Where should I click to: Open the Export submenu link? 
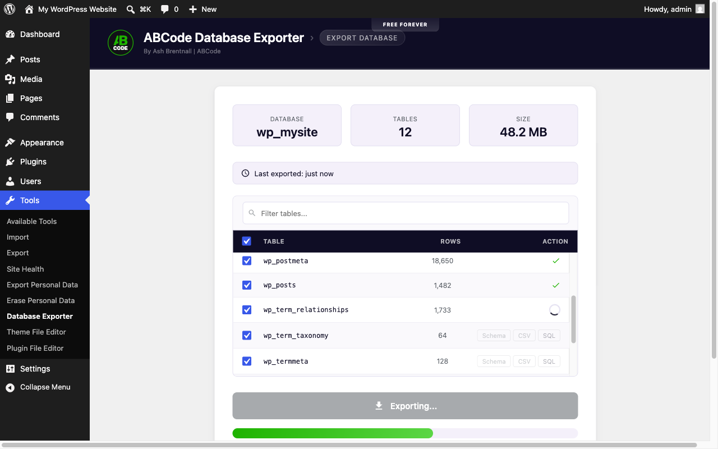pos(18,253)
